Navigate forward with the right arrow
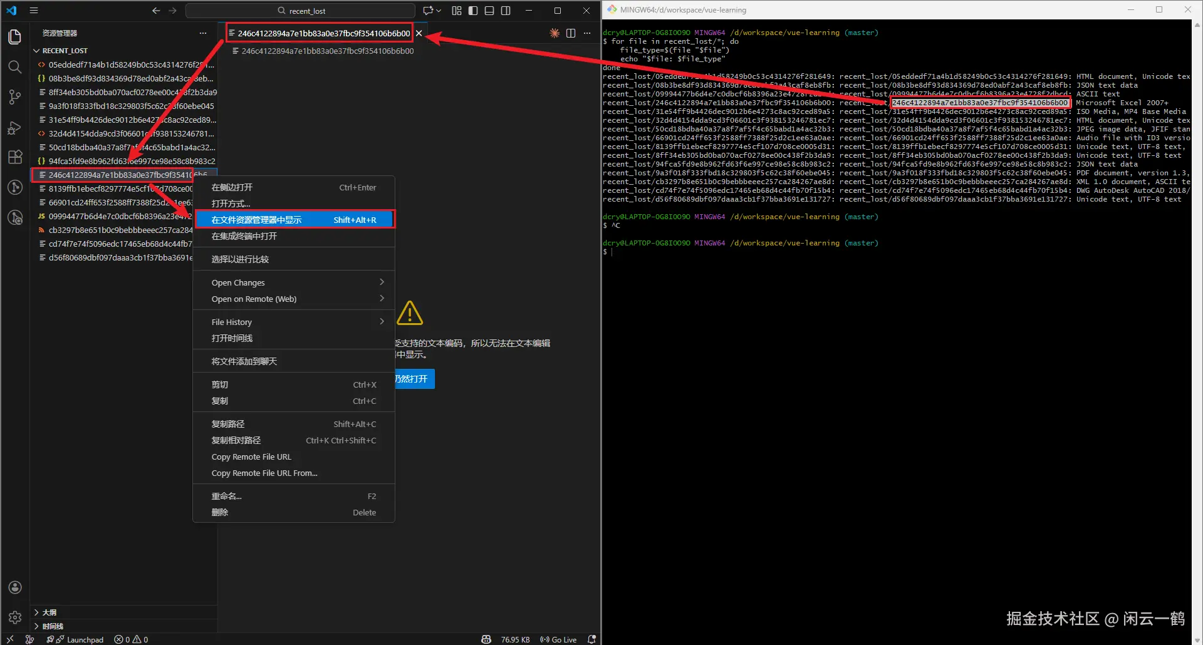The height and width of the screenshot is (645, 1203). coord(173,11)
